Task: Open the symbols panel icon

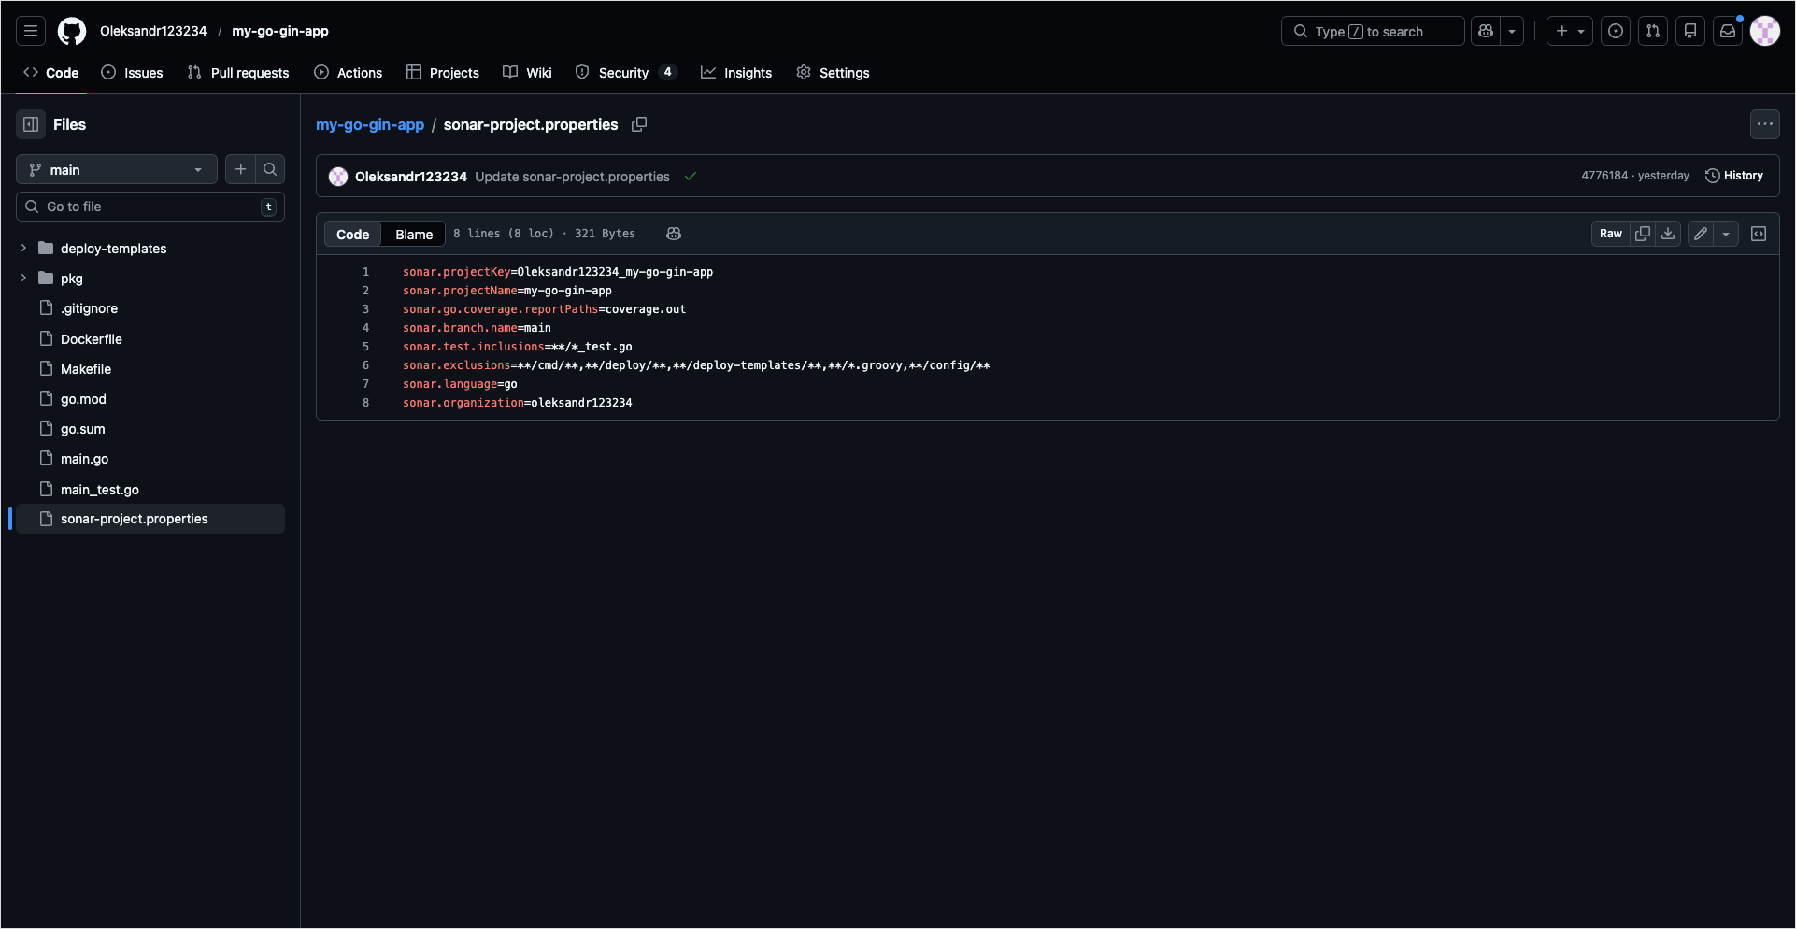Action: pyautogui.click(x=1758, y=234)
